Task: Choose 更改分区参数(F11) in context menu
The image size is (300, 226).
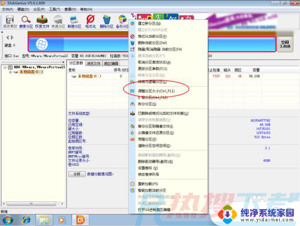Action: tap(152, 69)
